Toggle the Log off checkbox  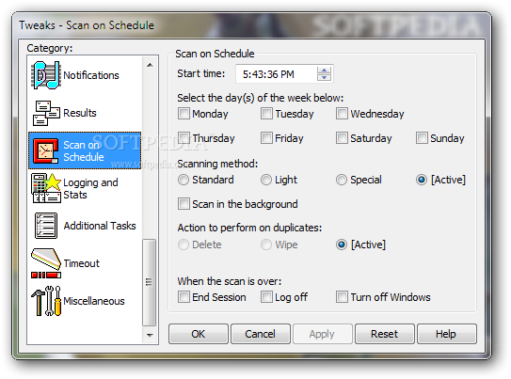click(x=266, y=297)
